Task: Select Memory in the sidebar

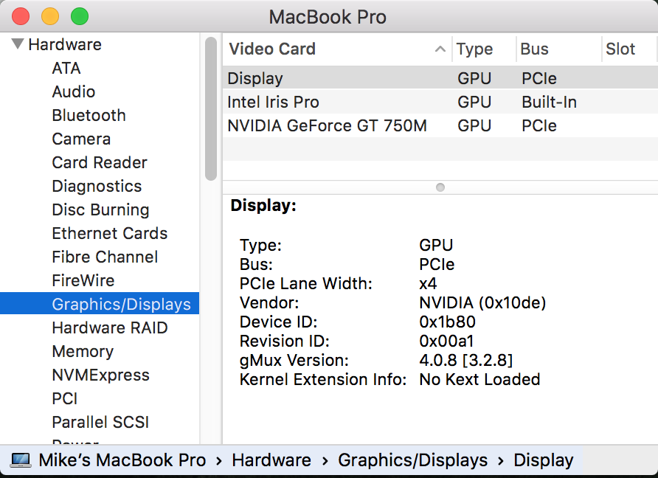Action: point(83,351)
